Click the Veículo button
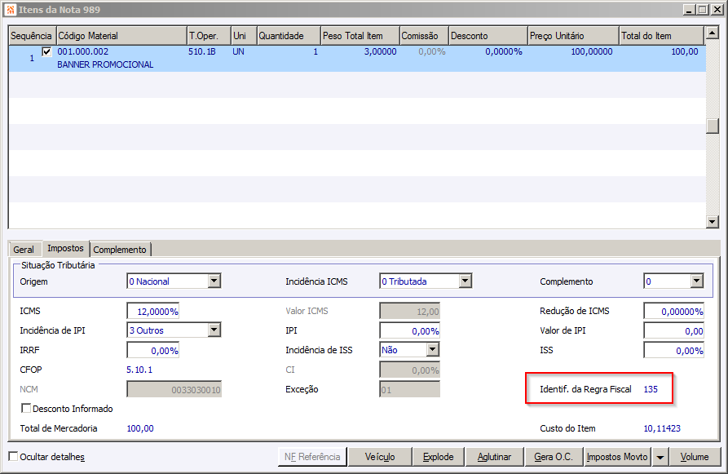Viewport: 728px width, 474px height. pyautogui.click(x=380, y=457)
